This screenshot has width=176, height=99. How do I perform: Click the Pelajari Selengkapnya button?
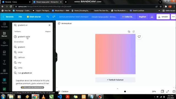tap(32, 87)
